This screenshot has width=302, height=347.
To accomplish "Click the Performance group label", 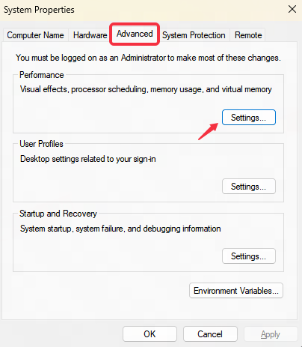I will [42, 75].
